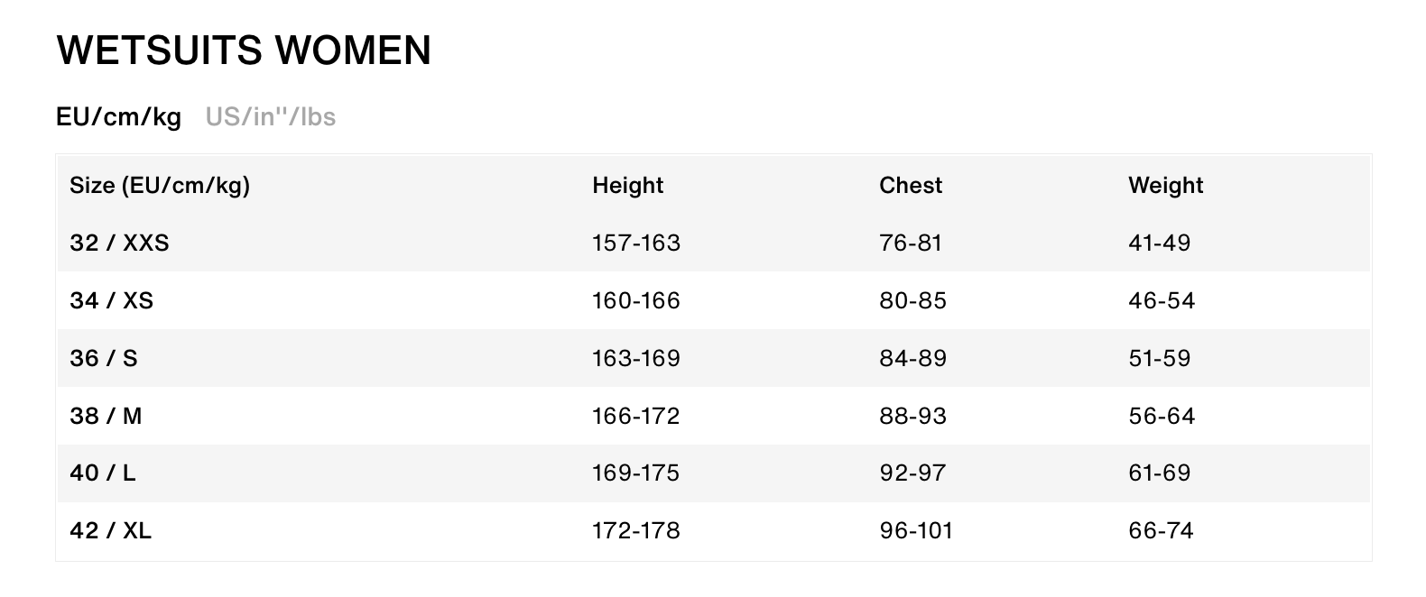Click the 56-64 weight value
This screenshot has height=597, width=1426.
[1161, 416]
